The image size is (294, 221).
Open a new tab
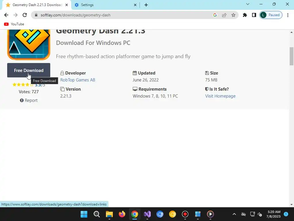tap(146, 5)
